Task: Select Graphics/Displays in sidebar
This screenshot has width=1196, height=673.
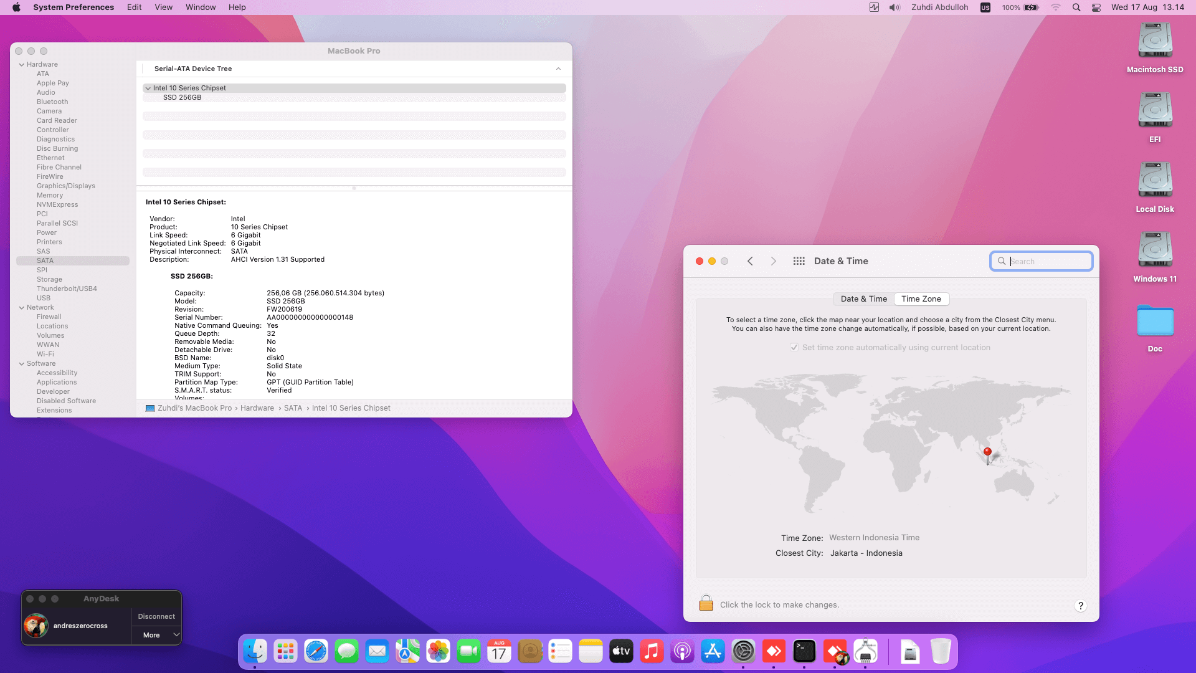Action: point(65,186)
